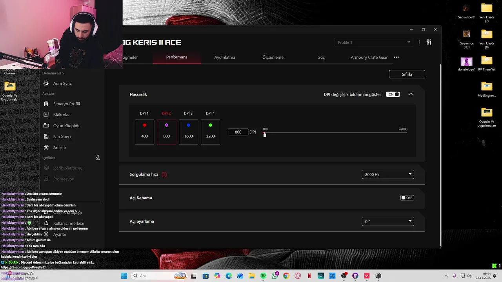The image size is (502, 282).
Task: Click the 42000 maximum DPI label
Action: point(403,129)
